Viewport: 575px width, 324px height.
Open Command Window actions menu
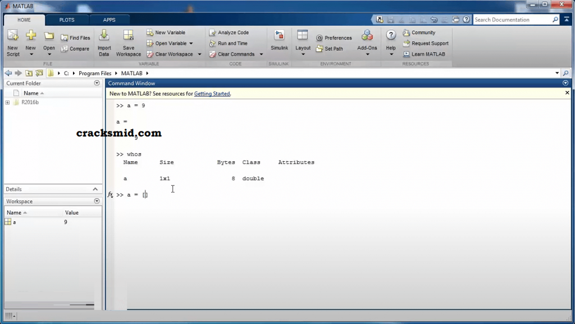(x=565, y=83)
